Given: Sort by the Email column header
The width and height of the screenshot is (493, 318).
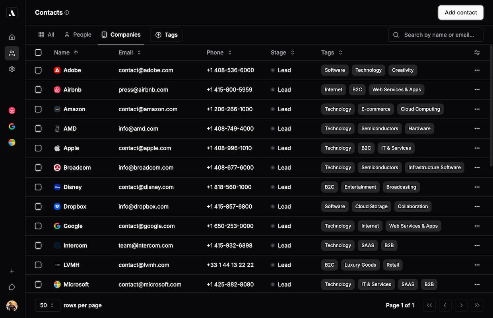Looking at the screenshot, I should (130, 52).
